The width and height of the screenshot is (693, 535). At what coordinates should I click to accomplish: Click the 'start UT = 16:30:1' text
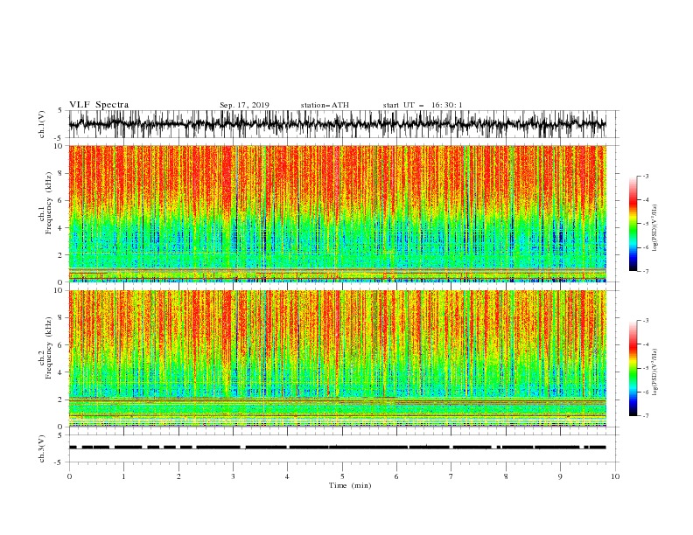tap(423, 105)
